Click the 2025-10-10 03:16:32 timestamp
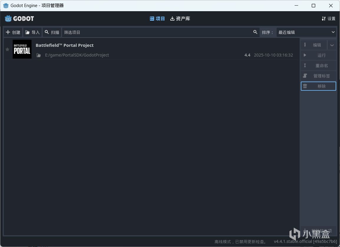This screenshot has height=247, width=340. [273, 55]
